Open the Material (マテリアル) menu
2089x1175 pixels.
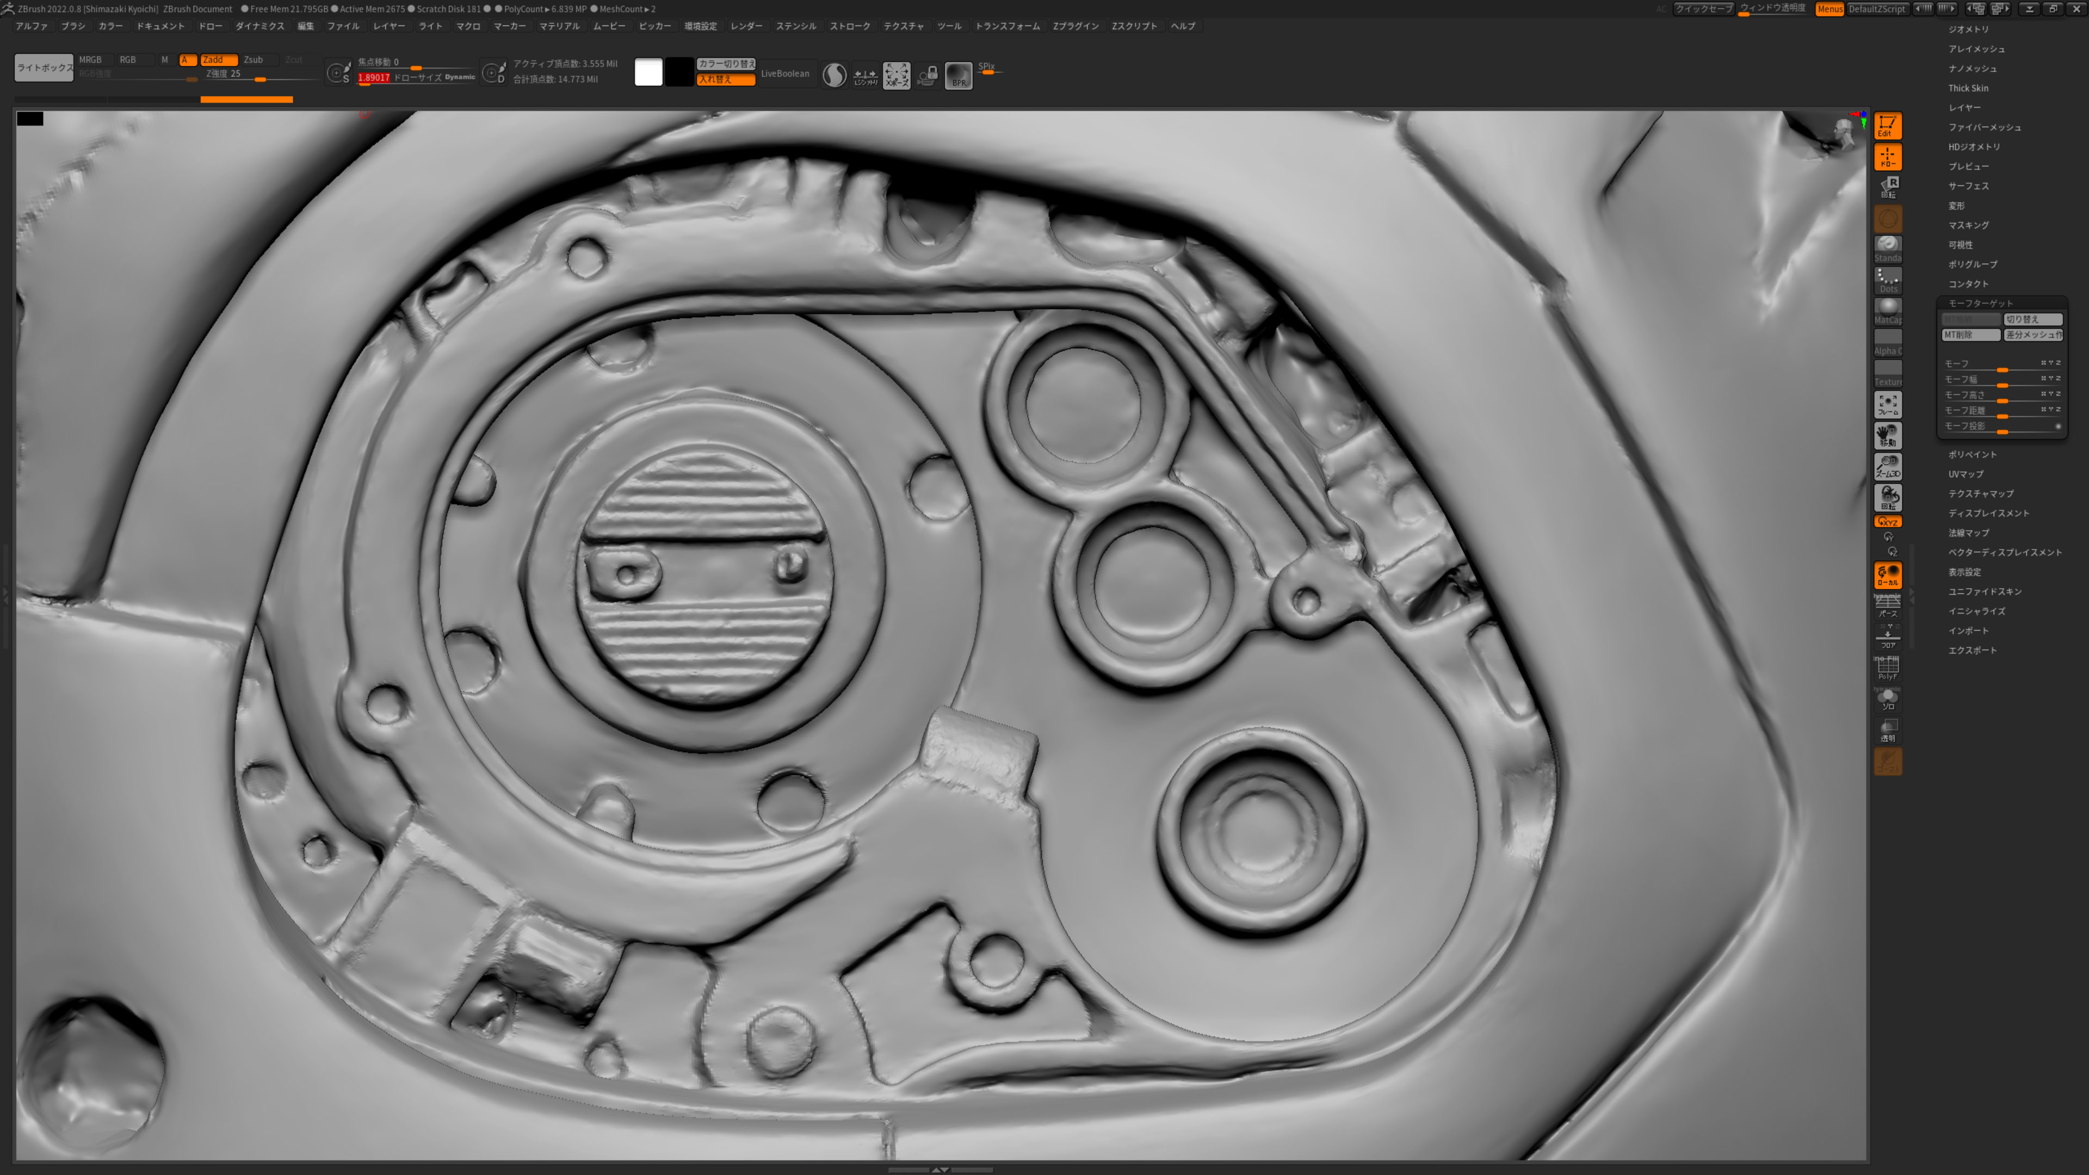pos(560,26)
